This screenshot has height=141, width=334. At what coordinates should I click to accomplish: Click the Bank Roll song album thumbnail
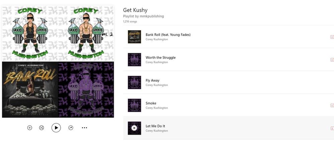coord(135,37)
